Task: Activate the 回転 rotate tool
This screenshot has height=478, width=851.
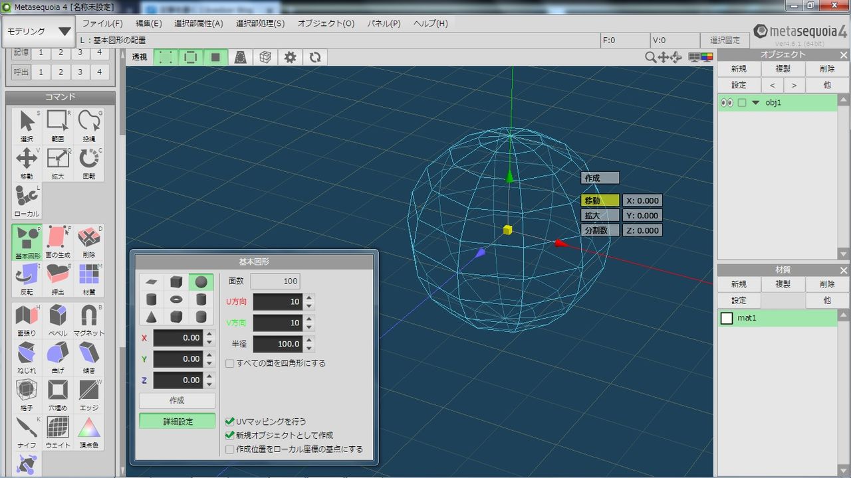Action: tap(89, 164)
